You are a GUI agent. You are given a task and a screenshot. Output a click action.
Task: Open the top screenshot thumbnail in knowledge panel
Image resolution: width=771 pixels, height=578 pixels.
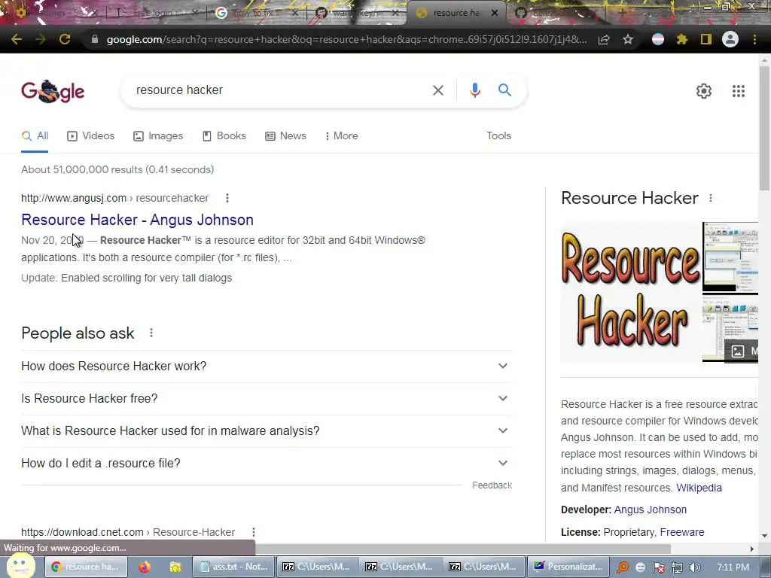point(730,257)
